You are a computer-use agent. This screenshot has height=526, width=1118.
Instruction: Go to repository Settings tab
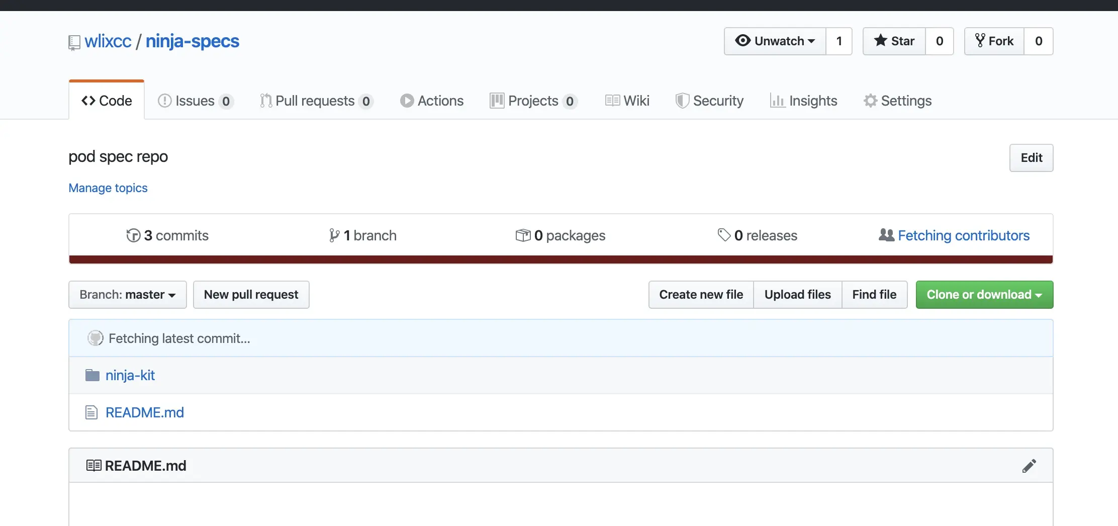click(898, 101)
